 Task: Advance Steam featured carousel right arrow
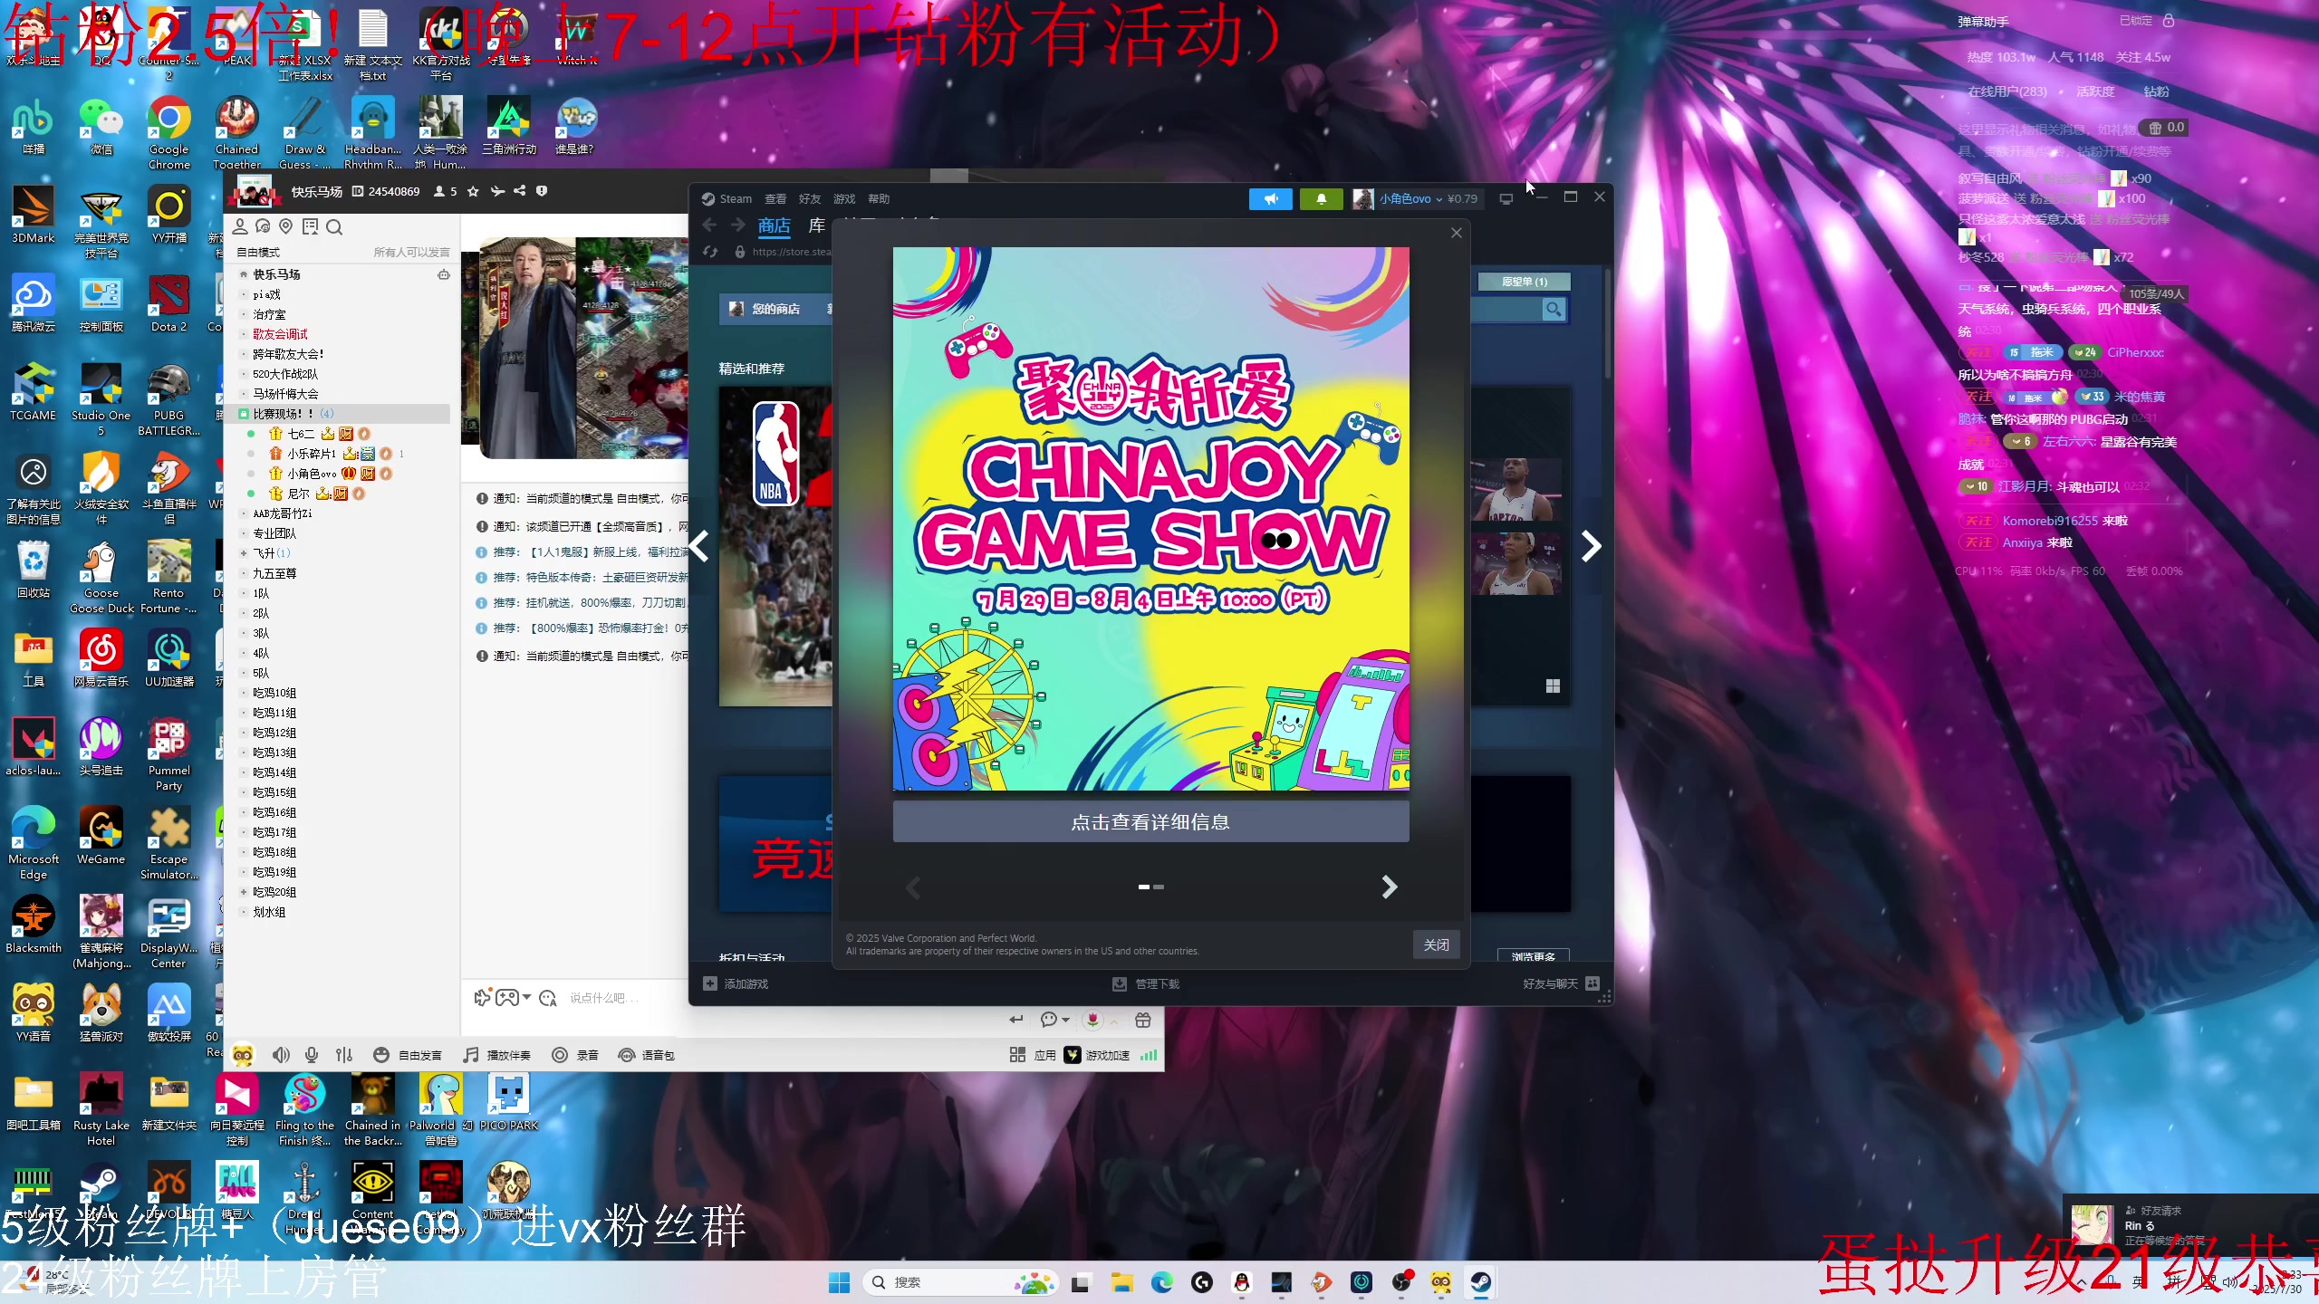[x=1591, y=546]
